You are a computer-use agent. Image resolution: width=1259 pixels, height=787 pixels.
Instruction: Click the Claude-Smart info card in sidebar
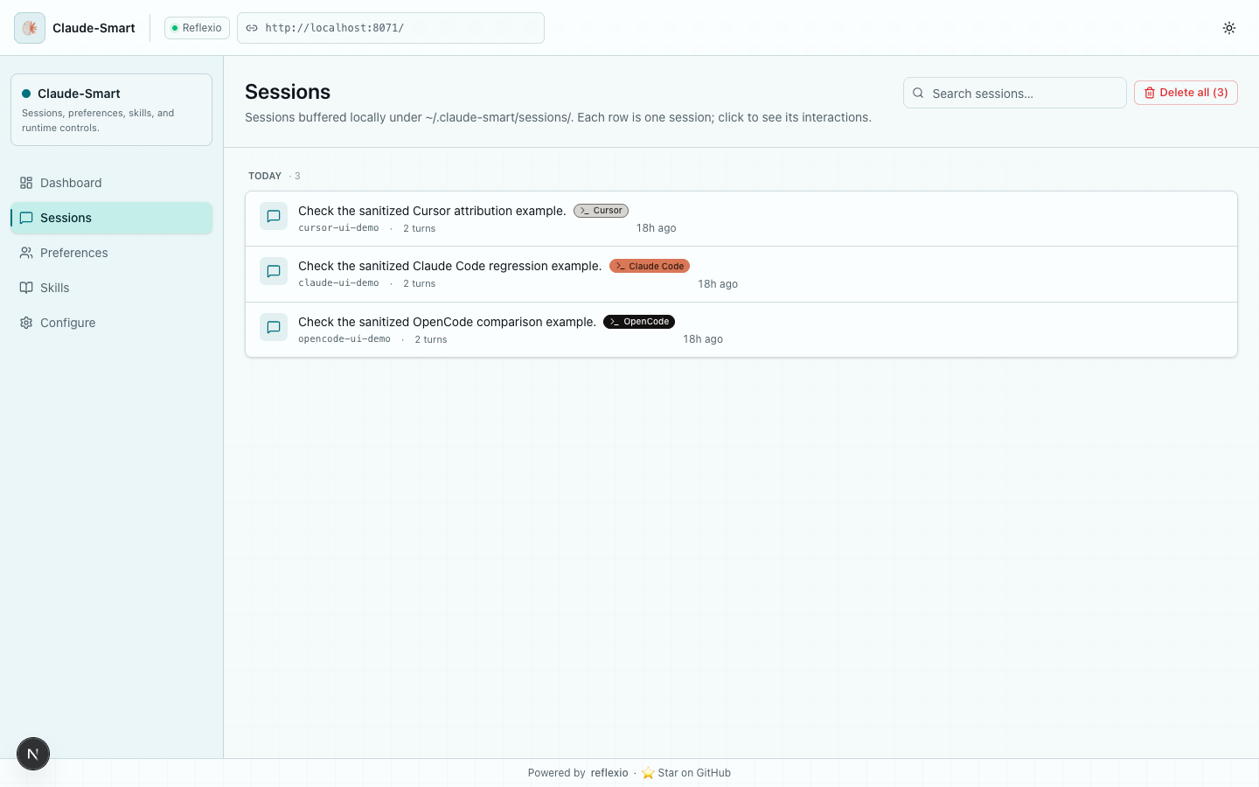point(111,109)
